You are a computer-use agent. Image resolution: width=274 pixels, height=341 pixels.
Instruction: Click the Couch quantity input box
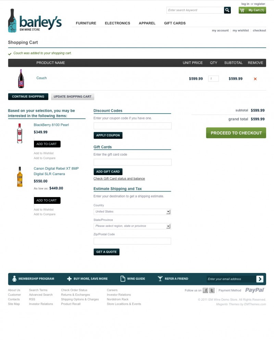(213, 79)
